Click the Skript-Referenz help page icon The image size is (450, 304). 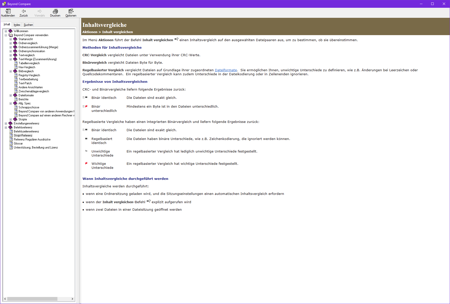11,135
